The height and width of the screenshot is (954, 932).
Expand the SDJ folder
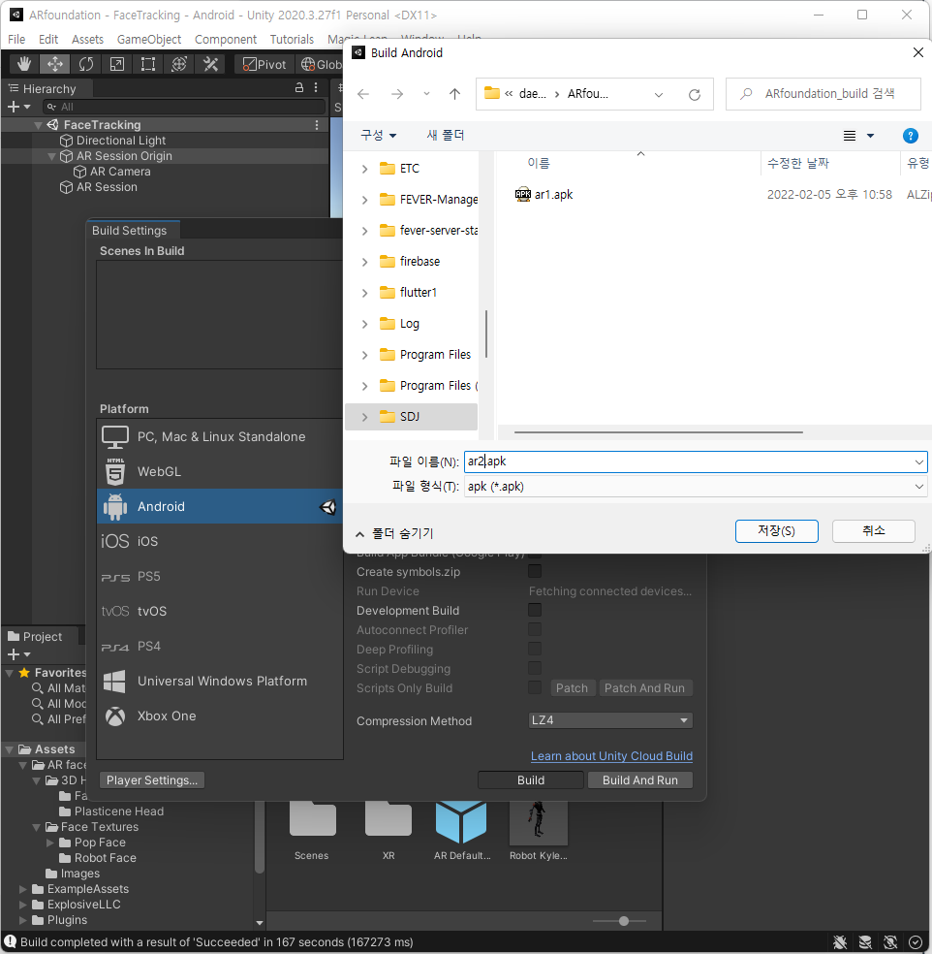point(364,417)
